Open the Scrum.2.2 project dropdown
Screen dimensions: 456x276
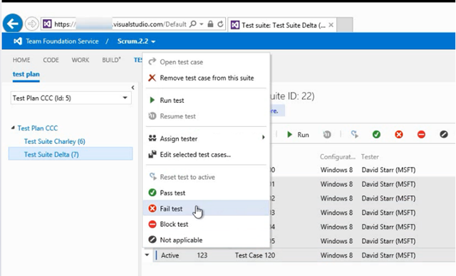point(136,41)
